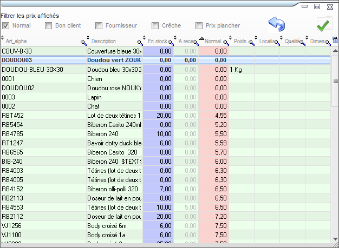Click magnifier icon in En stock header
The image size is (339, 248).
171,42
